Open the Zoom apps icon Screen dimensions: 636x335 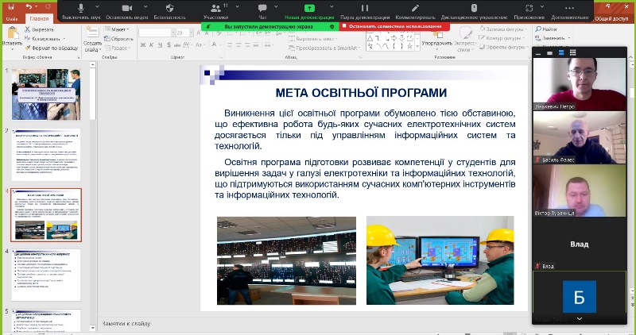[x=529, y=11]
